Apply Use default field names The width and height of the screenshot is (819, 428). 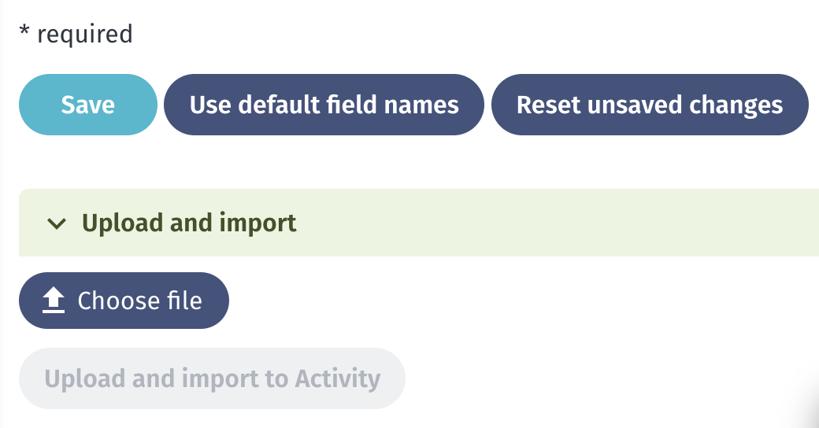[x=324, y=105]
